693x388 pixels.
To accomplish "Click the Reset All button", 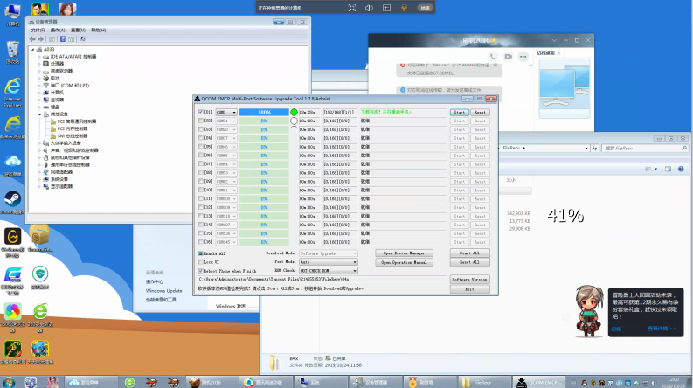I will click(x=469, y=262).
